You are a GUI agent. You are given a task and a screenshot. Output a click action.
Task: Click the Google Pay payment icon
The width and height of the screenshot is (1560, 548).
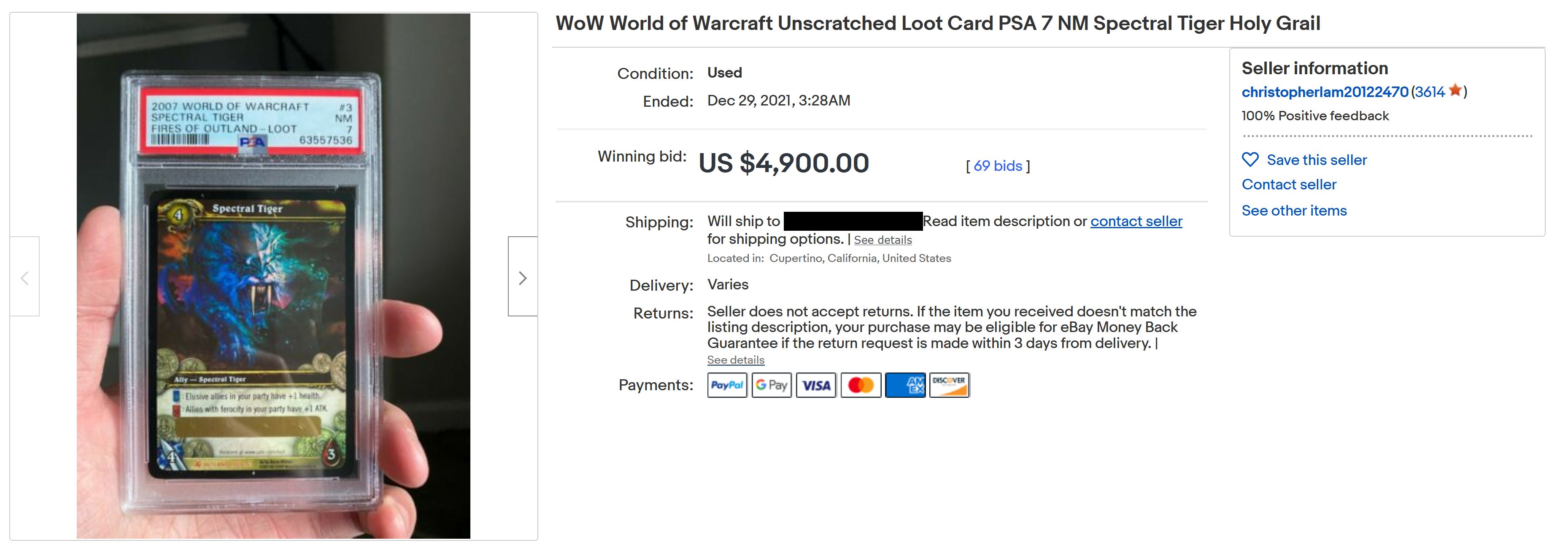(x=772, y=385)
